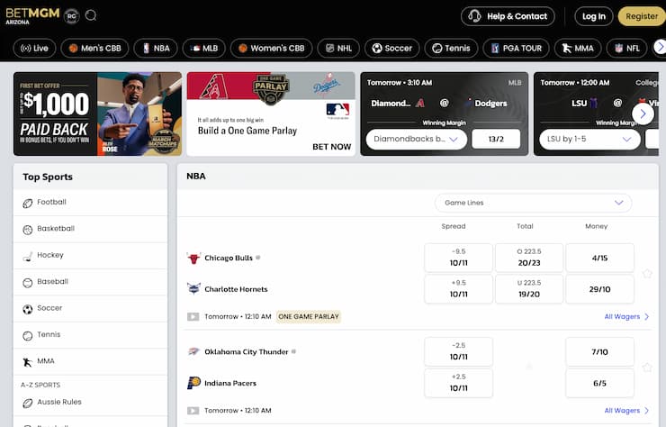Screen dimensions: 666x427
Task: Switch to the NBA tab
Action: (x=156, y=48)
